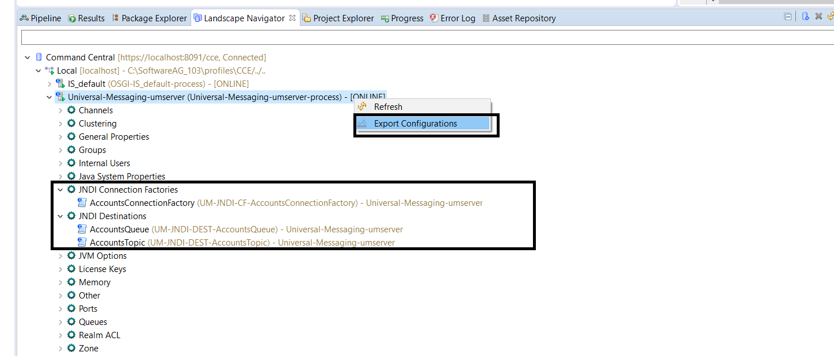Click the Error Log tab icon

point(434,18)
